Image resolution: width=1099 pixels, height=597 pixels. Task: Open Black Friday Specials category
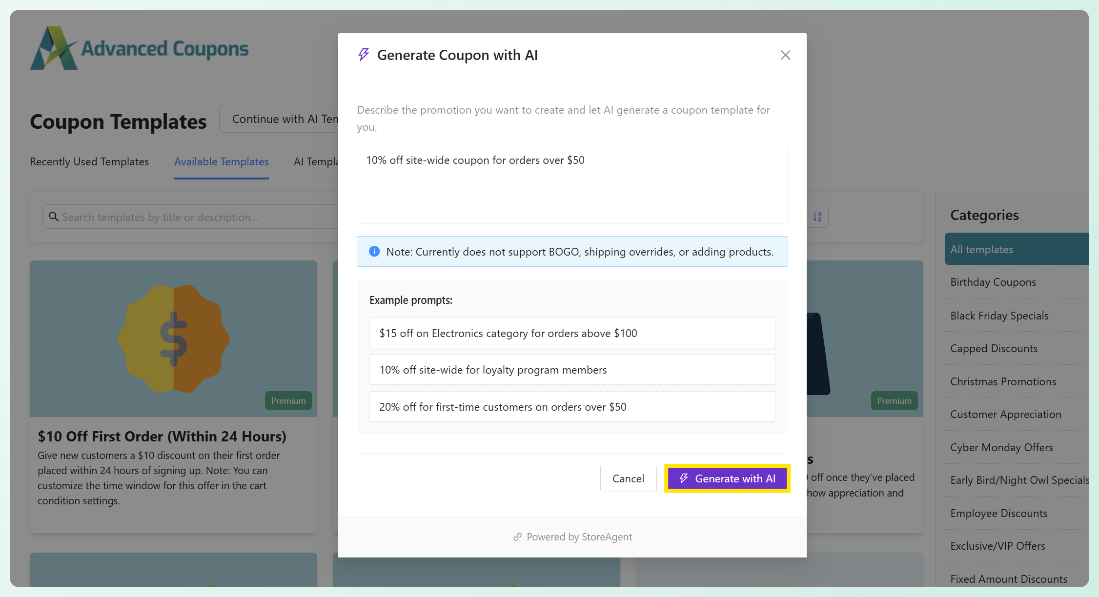999,316
